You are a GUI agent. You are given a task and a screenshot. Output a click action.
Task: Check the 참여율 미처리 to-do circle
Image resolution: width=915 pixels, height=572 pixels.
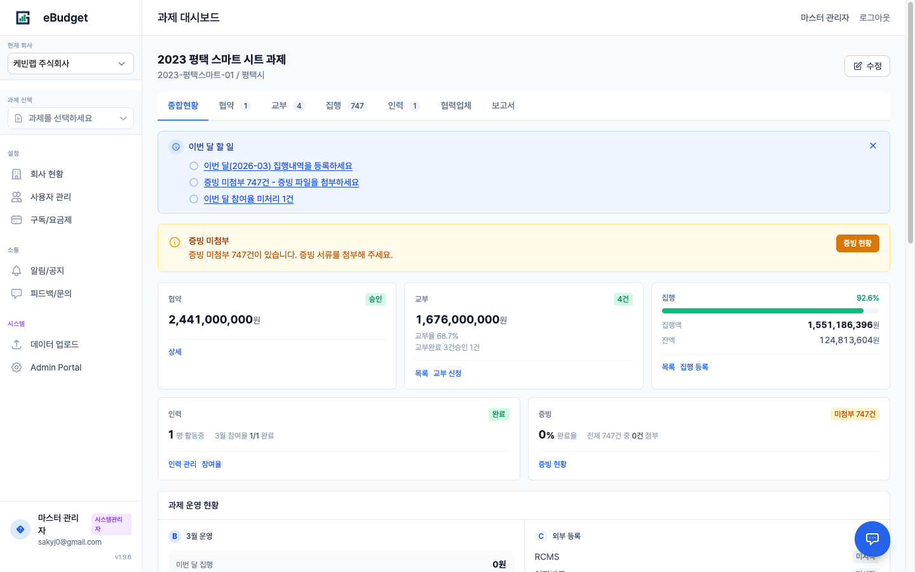(193, 198)
